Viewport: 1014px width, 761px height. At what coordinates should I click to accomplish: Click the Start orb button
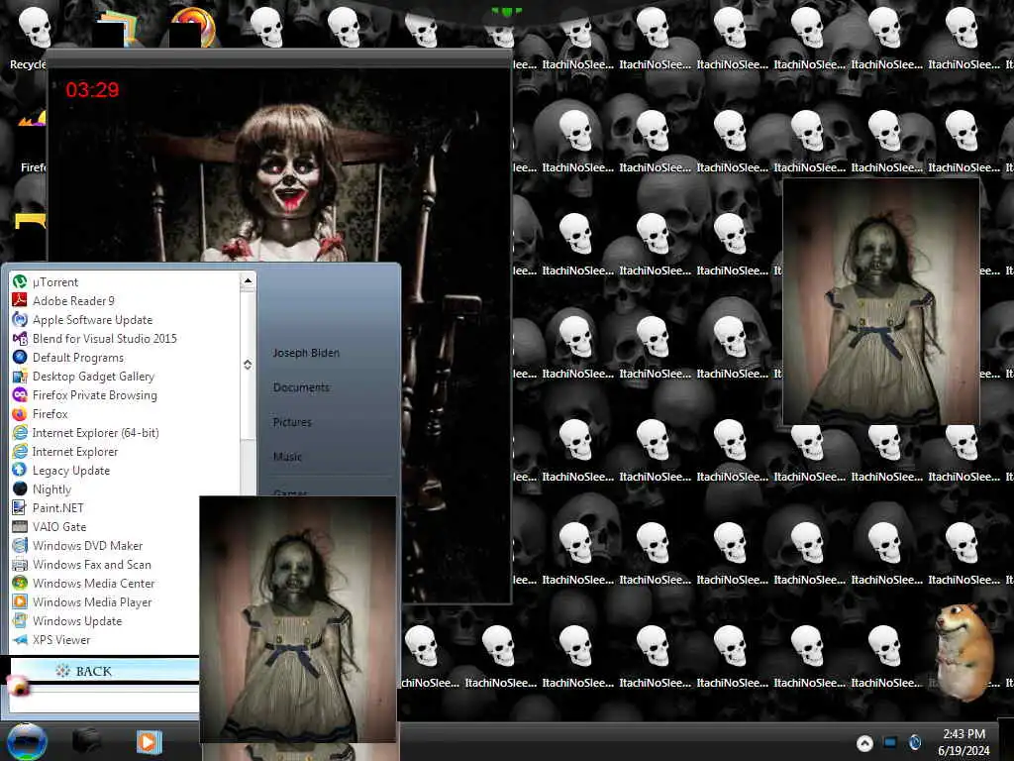(27, 741)
